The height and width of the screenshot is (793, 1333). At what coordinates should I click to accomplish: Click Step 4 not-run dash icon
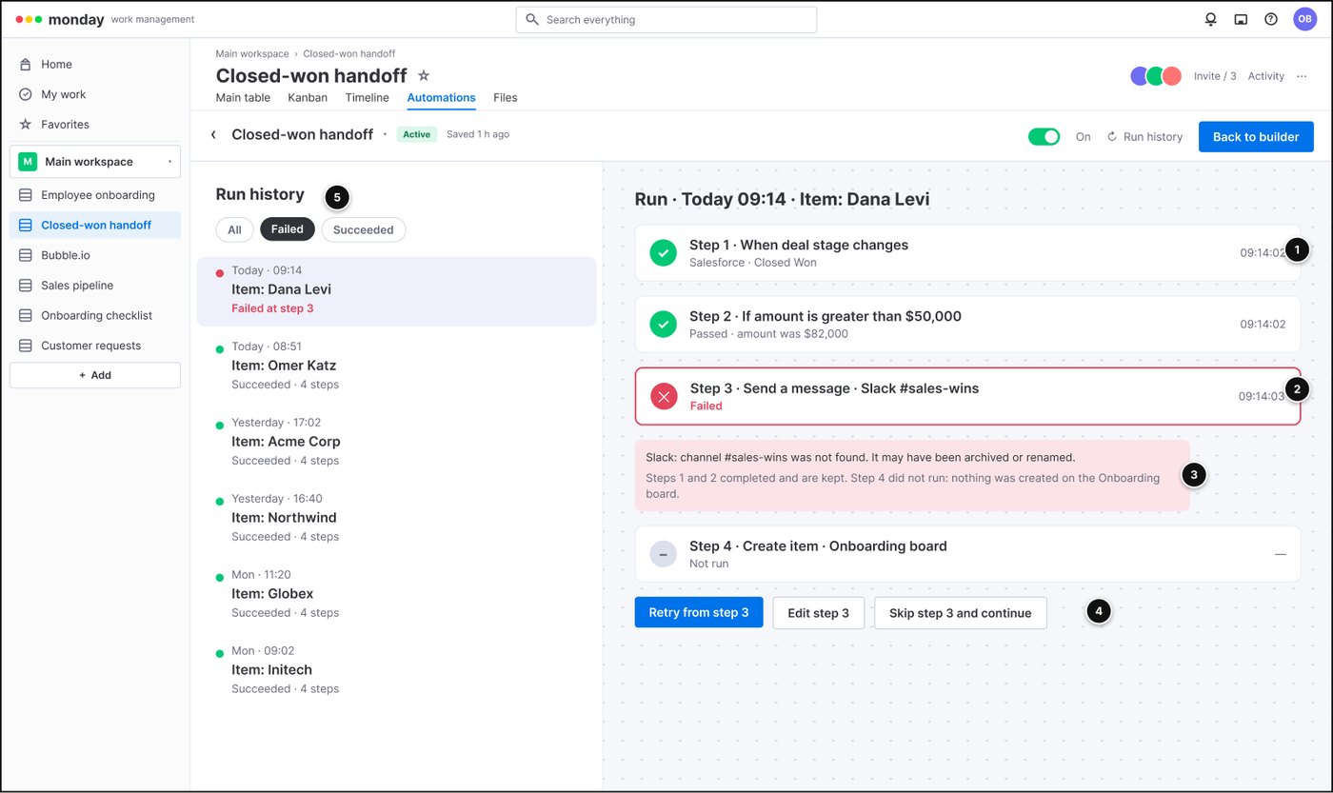click(663, 554)
